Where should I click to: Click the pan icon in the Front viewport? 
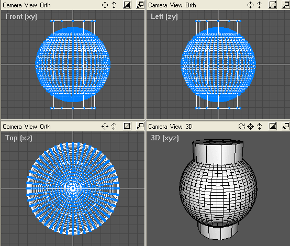tap(105, 5)
